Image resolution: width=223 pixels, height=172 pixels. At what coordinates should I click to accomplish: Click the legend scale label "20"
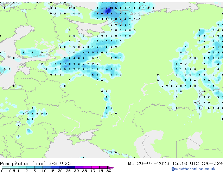pos(60,171)
